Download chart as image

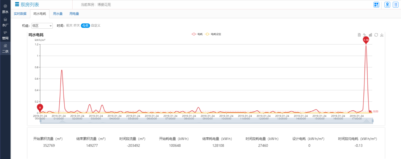(382, 35)
